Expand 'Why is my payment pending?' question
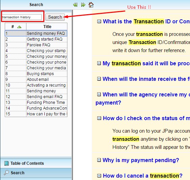Image resolution: width=190 pixels, height=180 pixels. coord(99,160)
